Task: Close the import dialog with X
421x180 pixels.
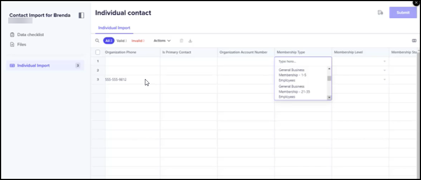Action: click(x=416, y=3)
